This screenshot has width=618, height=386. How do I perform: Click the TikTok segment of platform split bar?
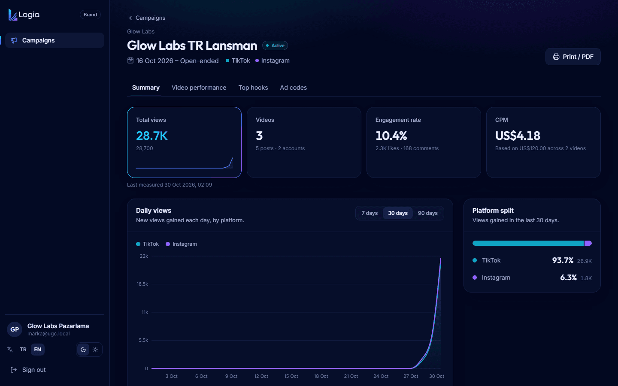tap(528, 243)
